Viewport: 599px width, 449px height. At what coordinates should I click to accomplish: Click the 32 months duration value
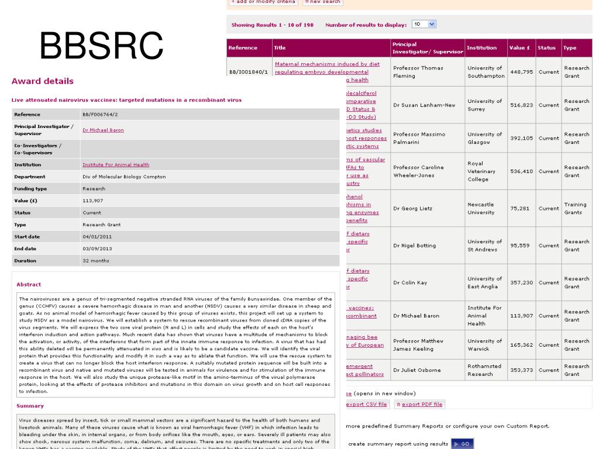pyautogui.click(x=95, y=261)
